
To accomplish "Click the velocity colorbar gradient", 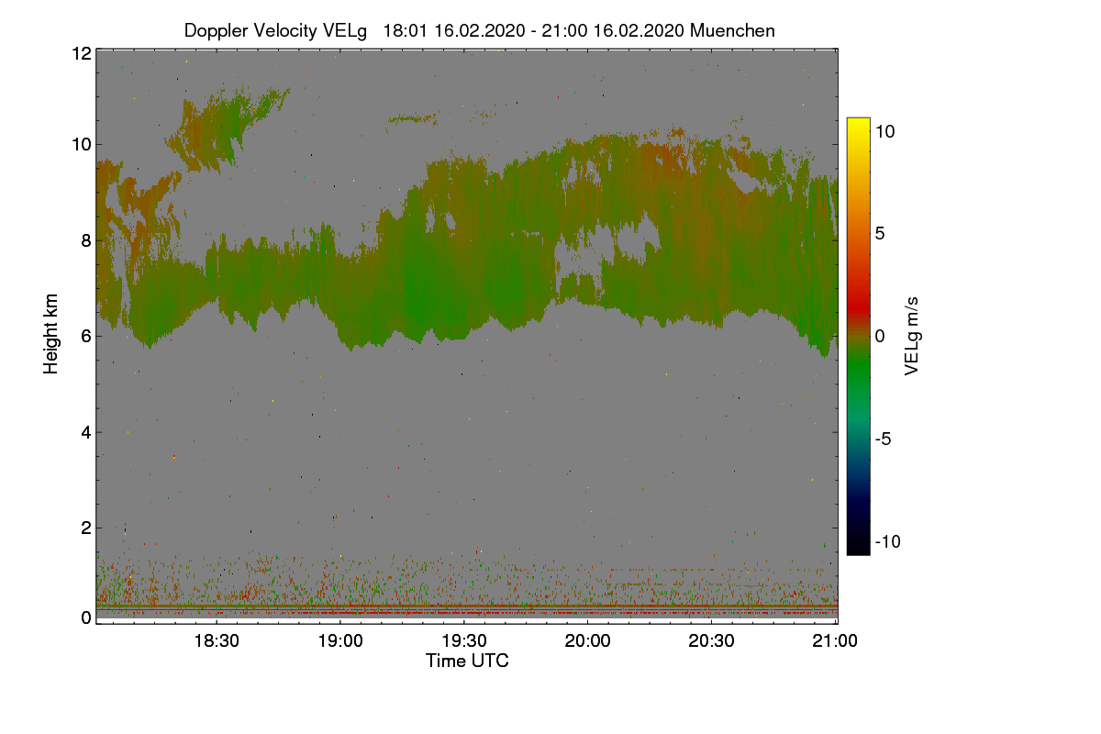I will click(858, 336).
